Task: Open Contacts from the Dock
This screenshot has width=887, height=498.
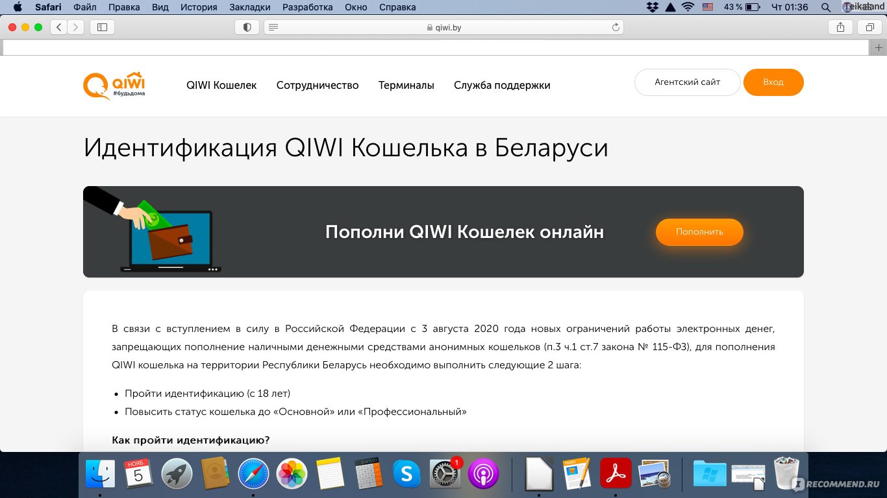Action: pyautogui.click(x=215, y=473)
